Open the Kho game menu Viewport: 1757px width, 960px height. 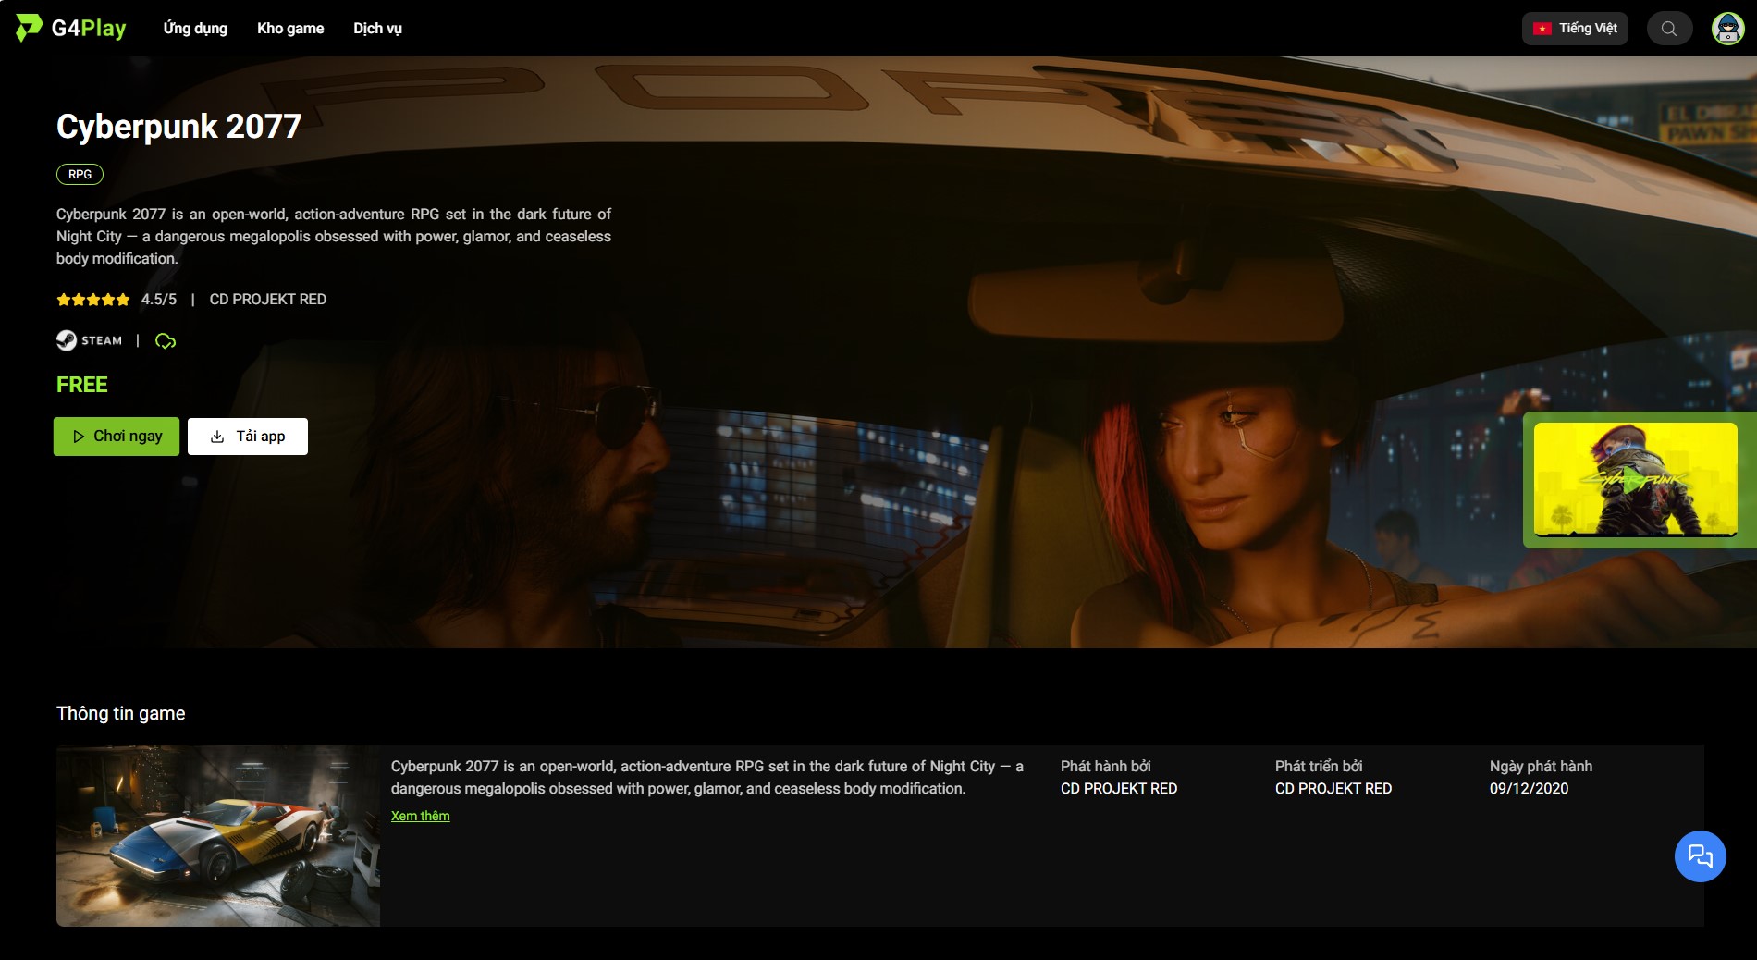[x=290, y=29]
